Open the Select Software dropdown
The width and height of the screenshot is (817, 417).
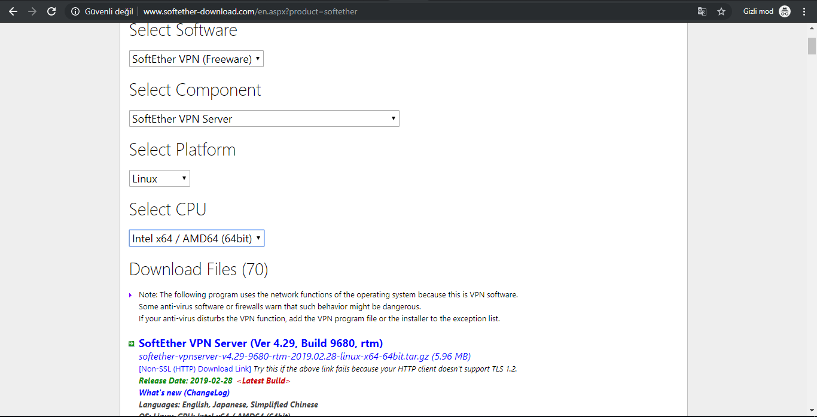(x=196, y=59)
